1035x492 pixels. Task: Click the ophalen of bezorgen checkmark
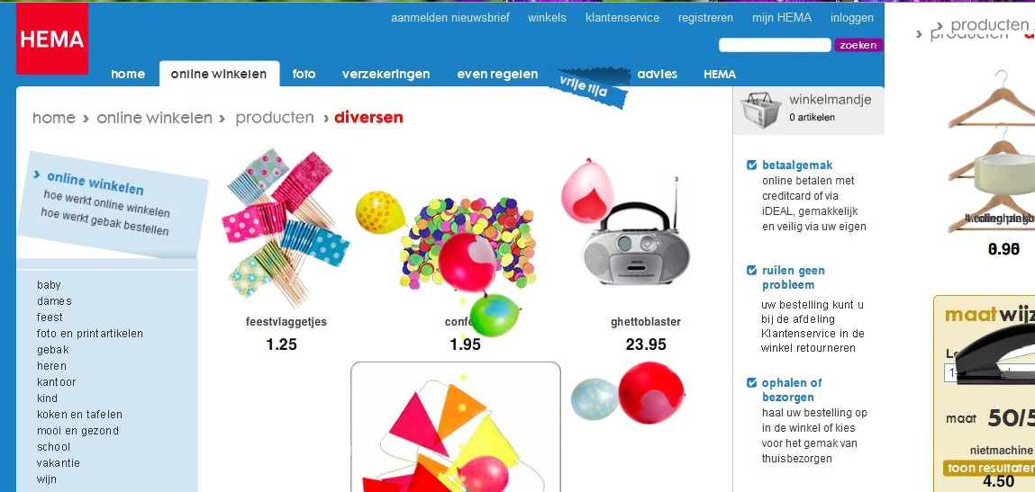(751, 382)
